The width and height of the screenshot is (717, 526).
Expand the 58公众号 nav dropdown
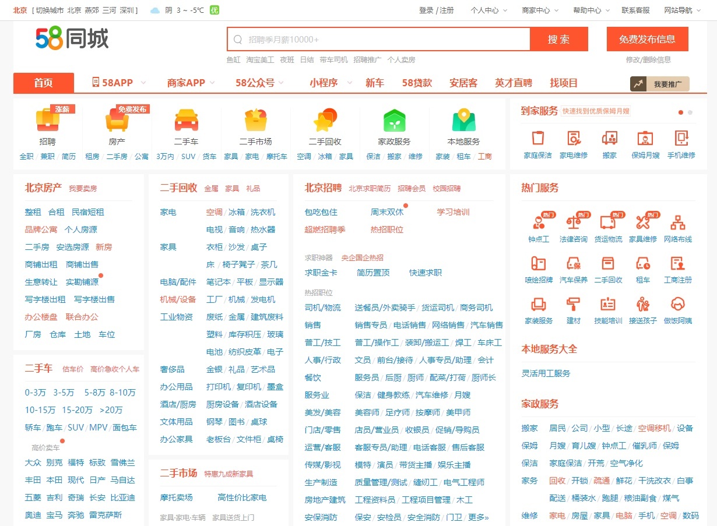(261, 83)
